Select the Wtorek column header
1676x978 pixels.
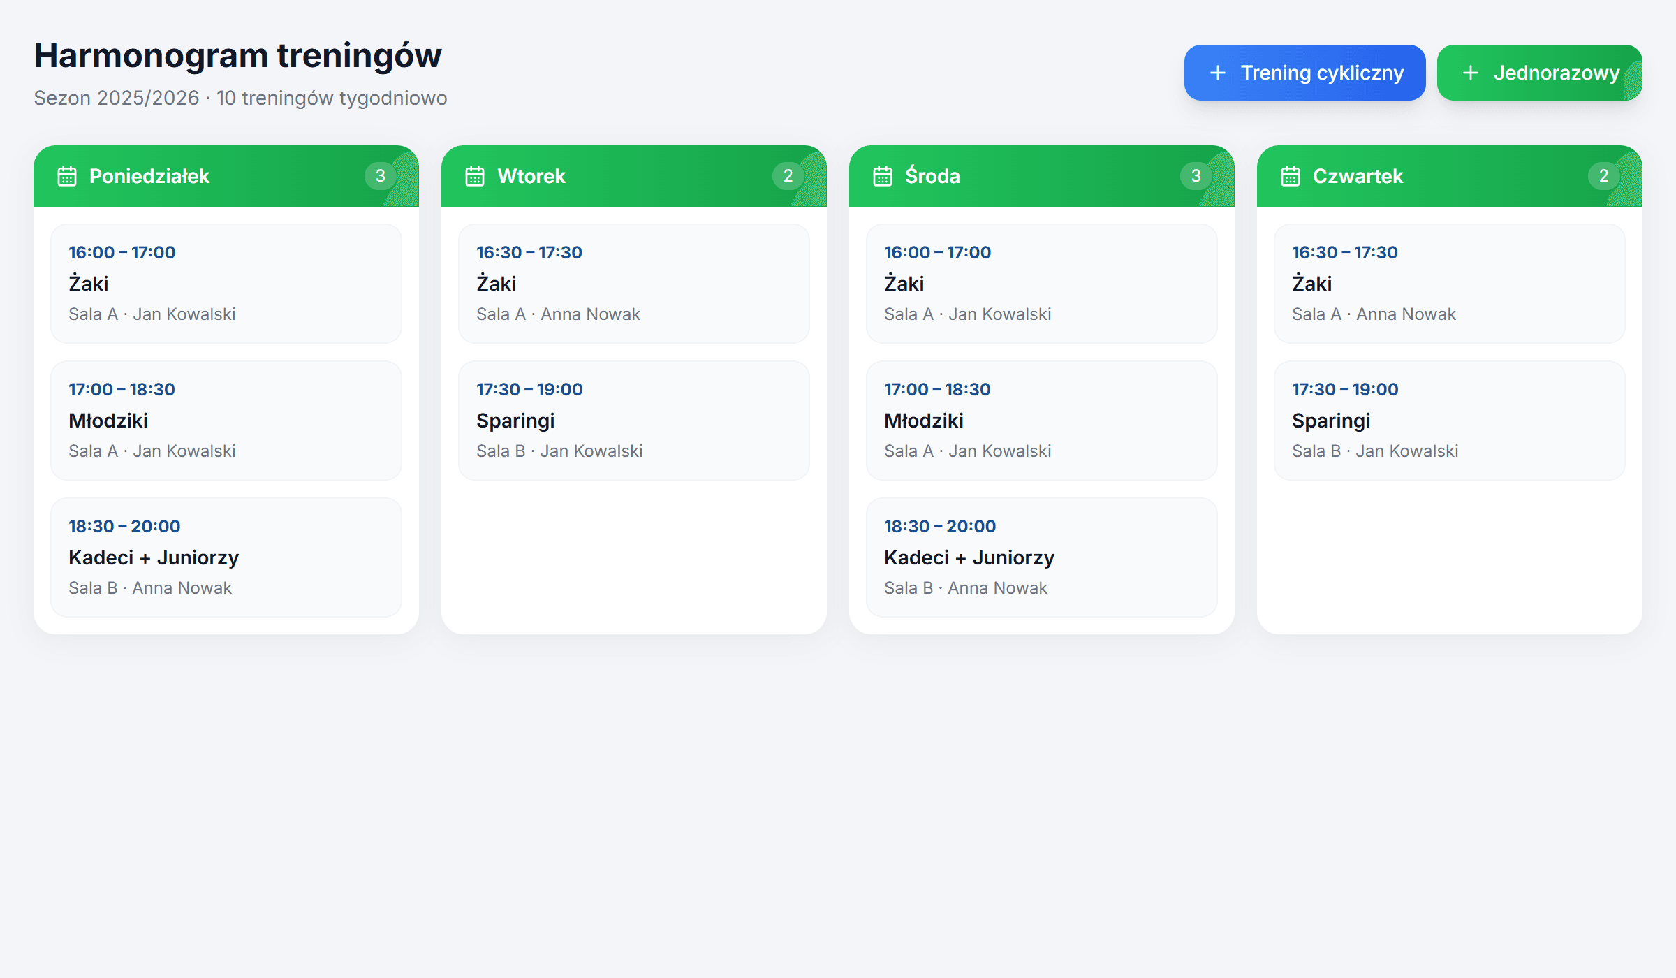(634, 176)
